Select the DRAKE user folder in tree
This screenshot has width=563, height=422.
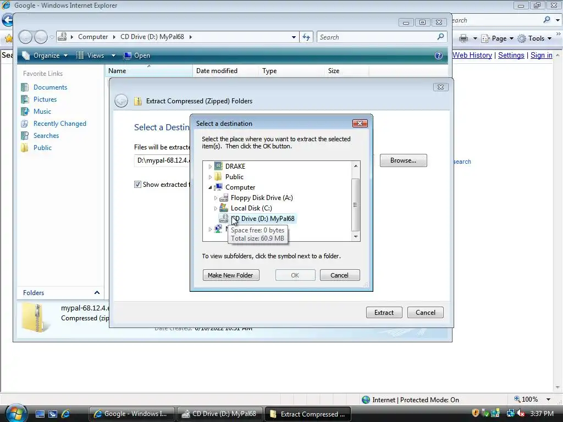point(235,166)
